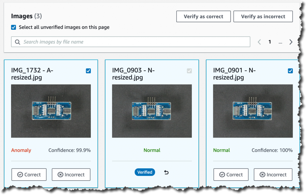Open the IMG_0903 circuit board thumbnail

(x=152, y=111)
